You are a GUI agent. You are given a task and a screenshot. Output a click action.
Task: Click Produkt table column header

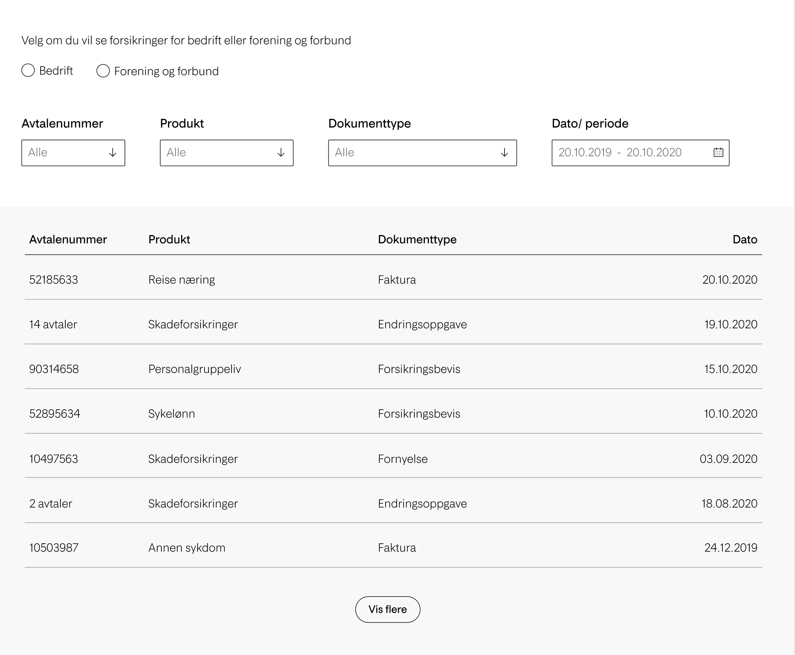click(x=169, y=239)
